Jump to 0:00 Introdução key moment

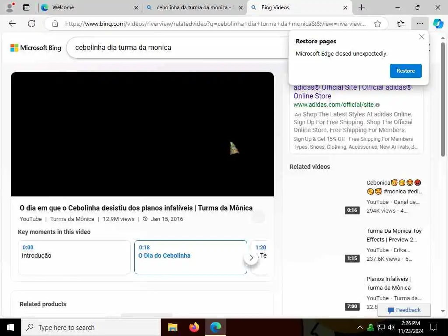click(x=74, y=257)
